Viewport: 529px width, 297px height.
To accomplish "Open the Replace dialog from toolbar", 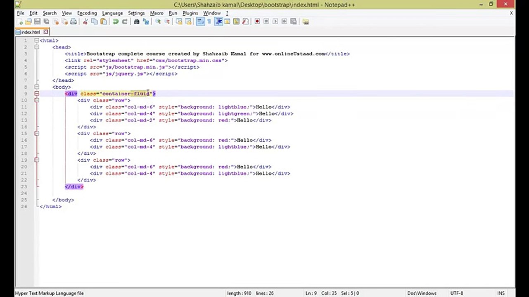I will click(146, 21).
